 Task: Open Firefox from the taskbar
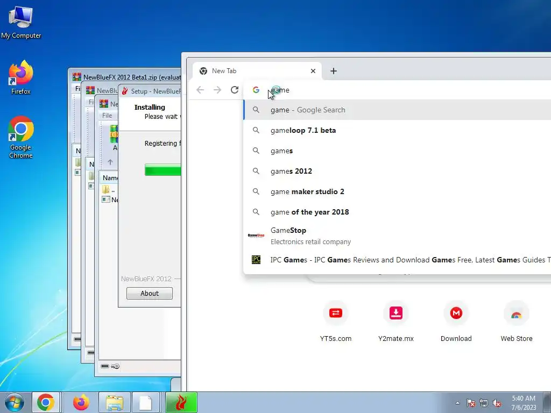(81, 402)
